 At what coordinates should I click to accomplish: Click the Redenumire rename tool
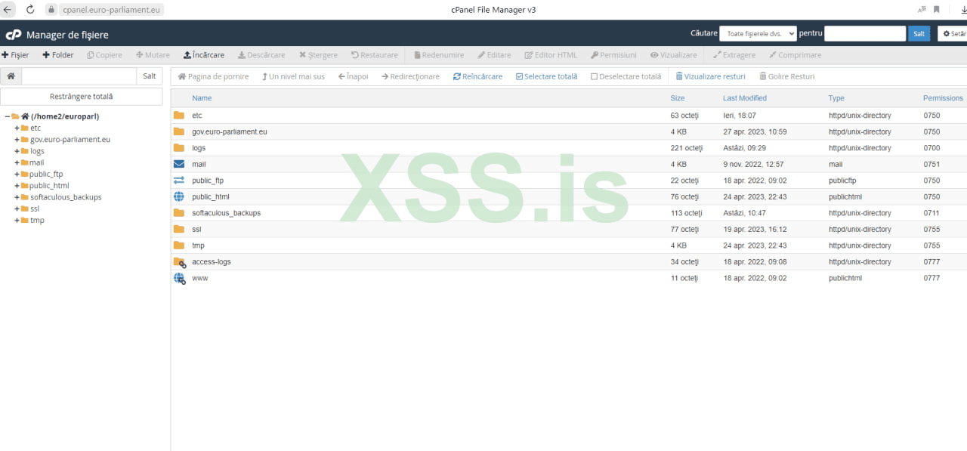pos(439,55)
